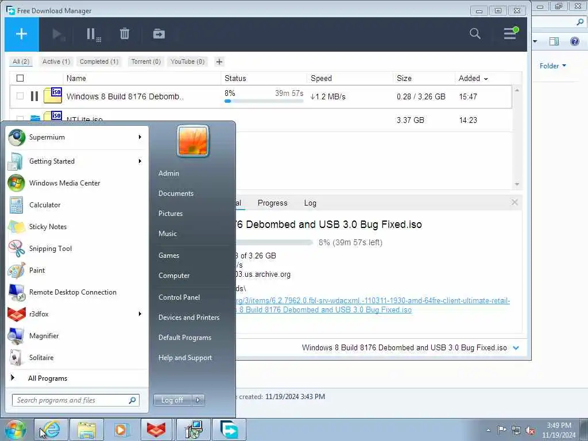
Task: Start all downloads with the play icon
Action: pos(58,34)
